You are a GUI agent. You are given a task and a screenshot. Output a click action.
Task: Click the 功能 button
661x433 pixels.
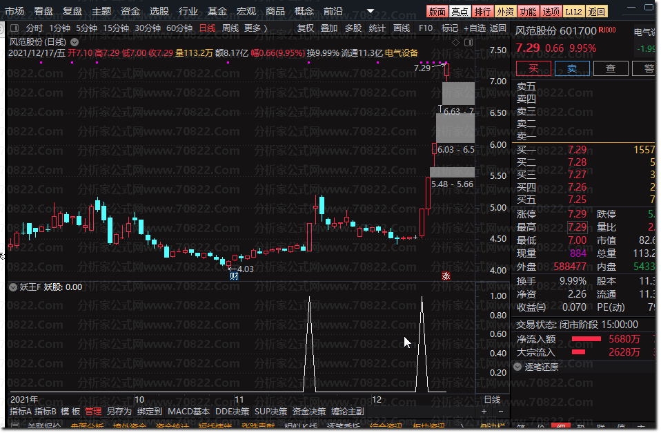point(529,11)
